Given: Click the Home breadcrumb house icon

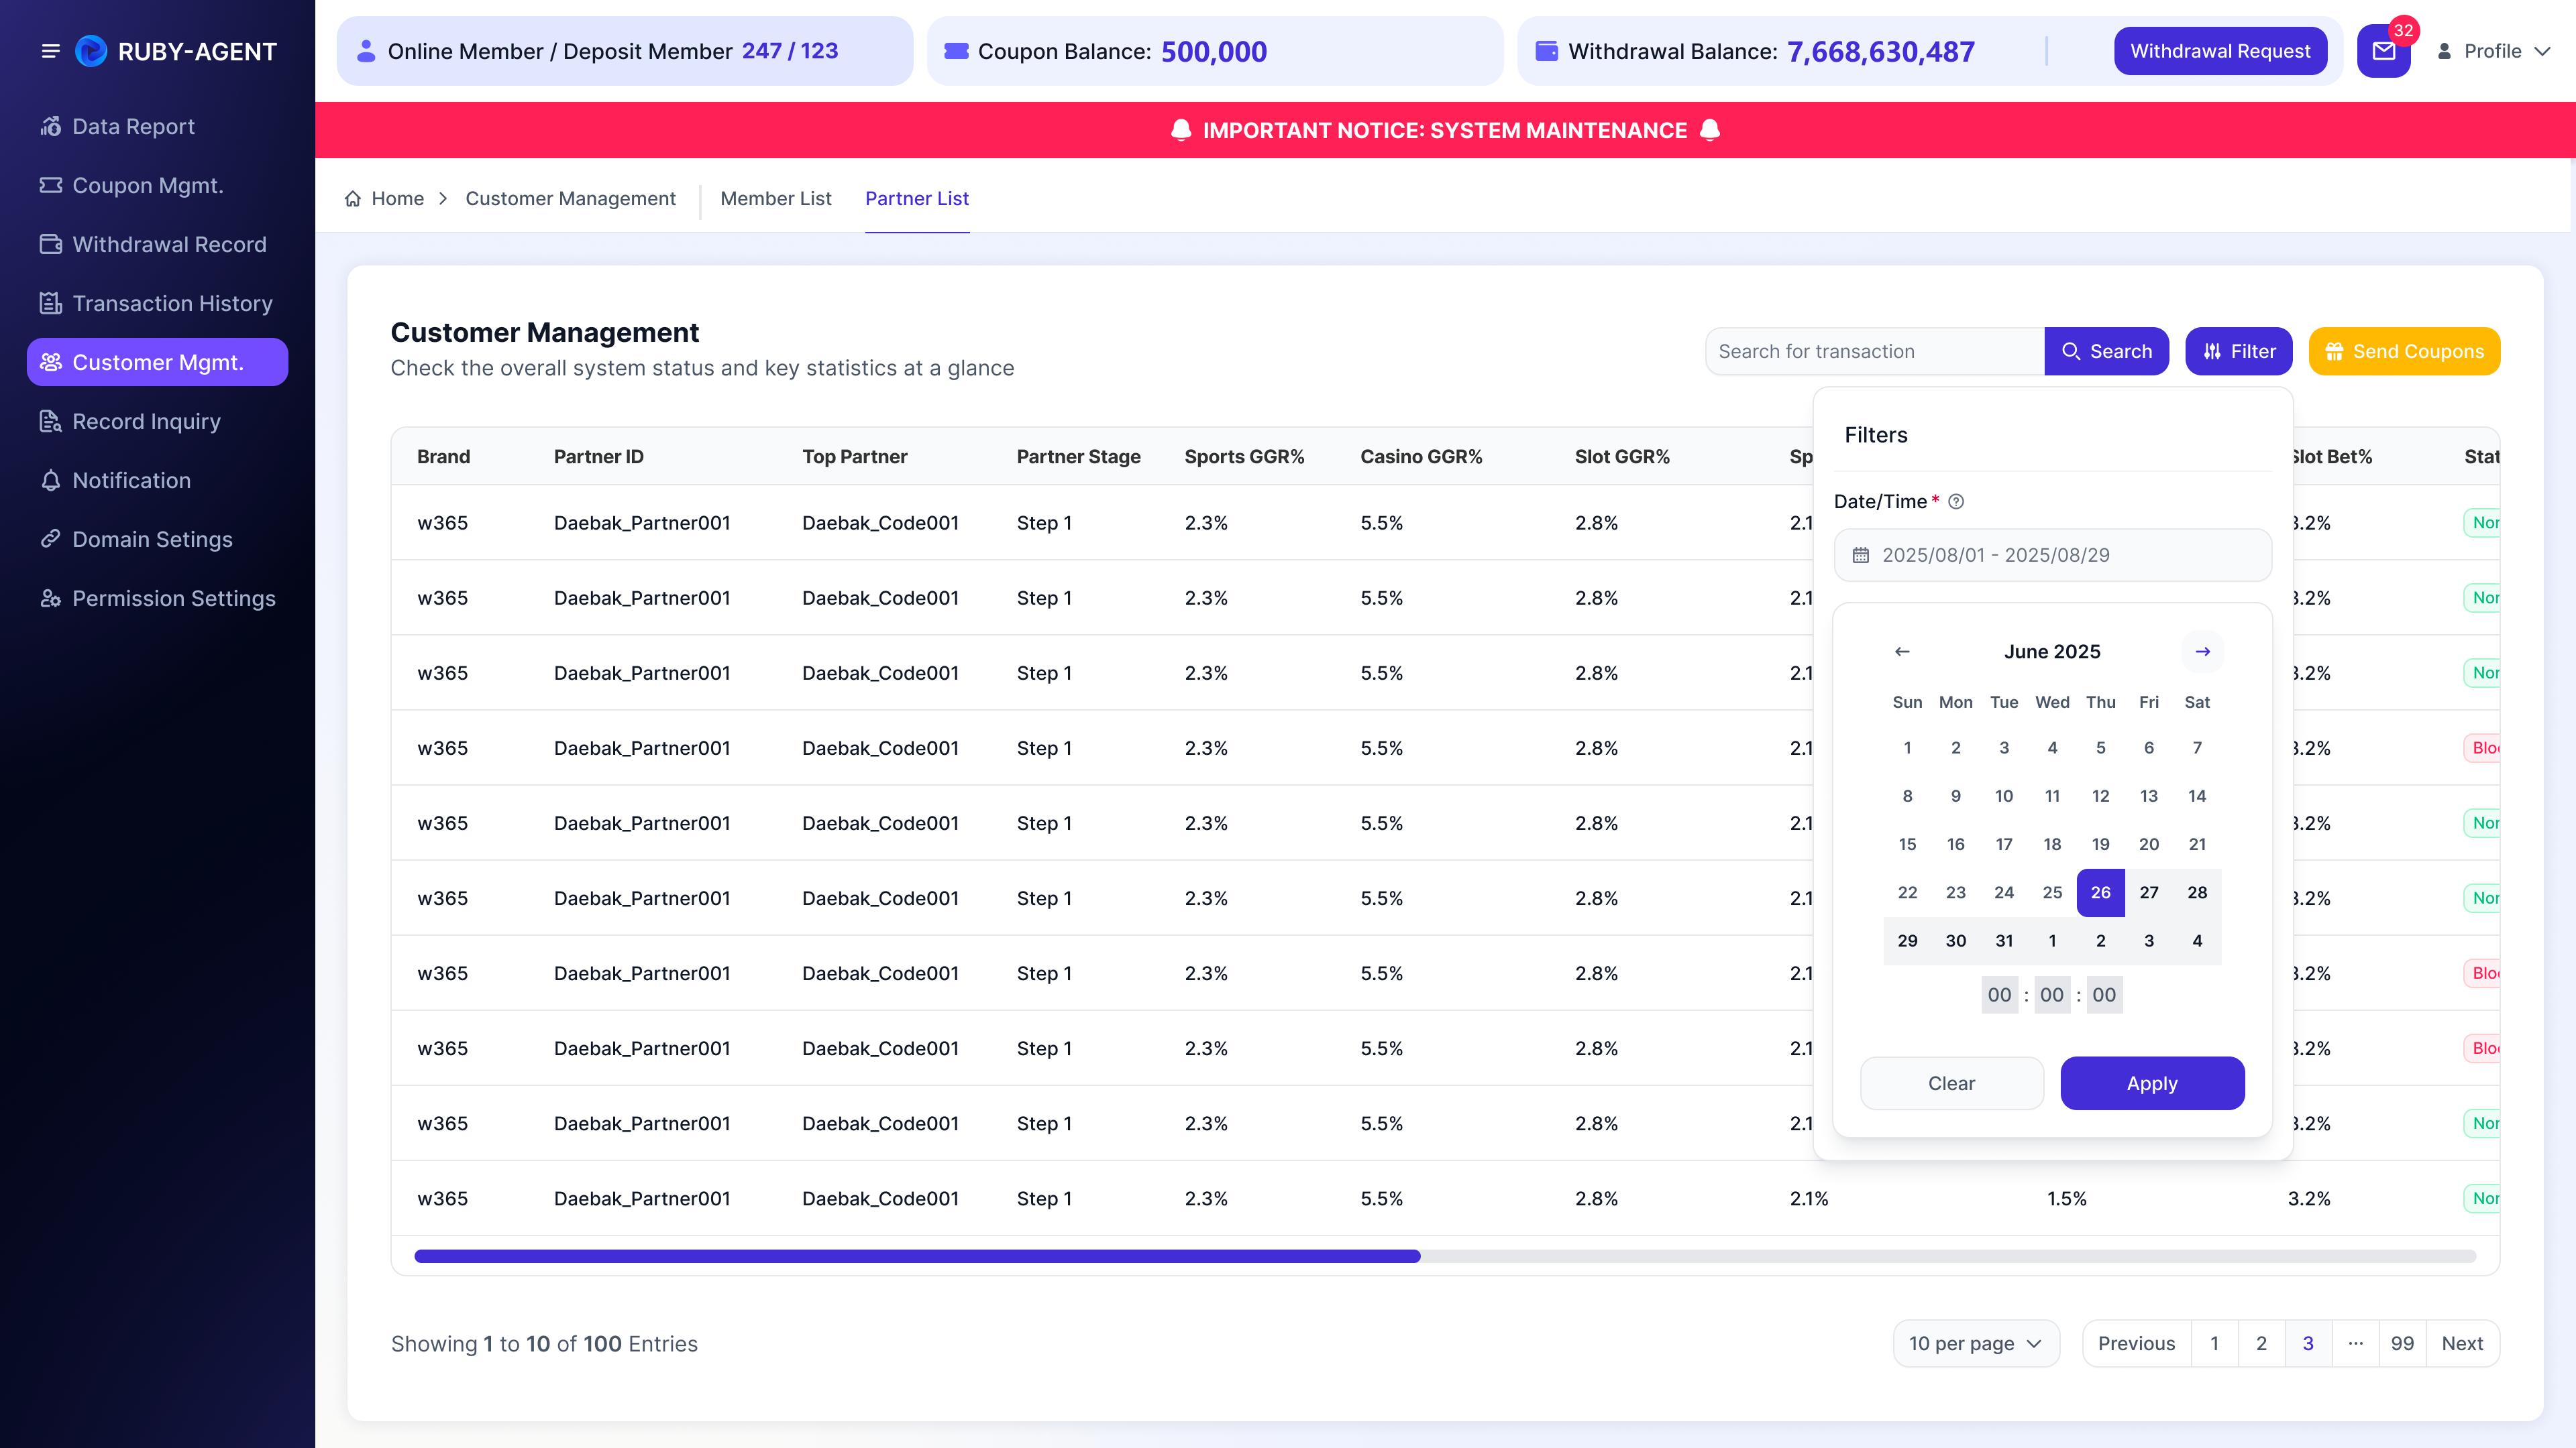Looking at the screenshot, I should click(352, 199).
